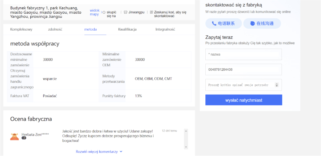This screenshot has width=321, height=156.
Task: Select the Kwalifikacja tab
Action: 127,29
